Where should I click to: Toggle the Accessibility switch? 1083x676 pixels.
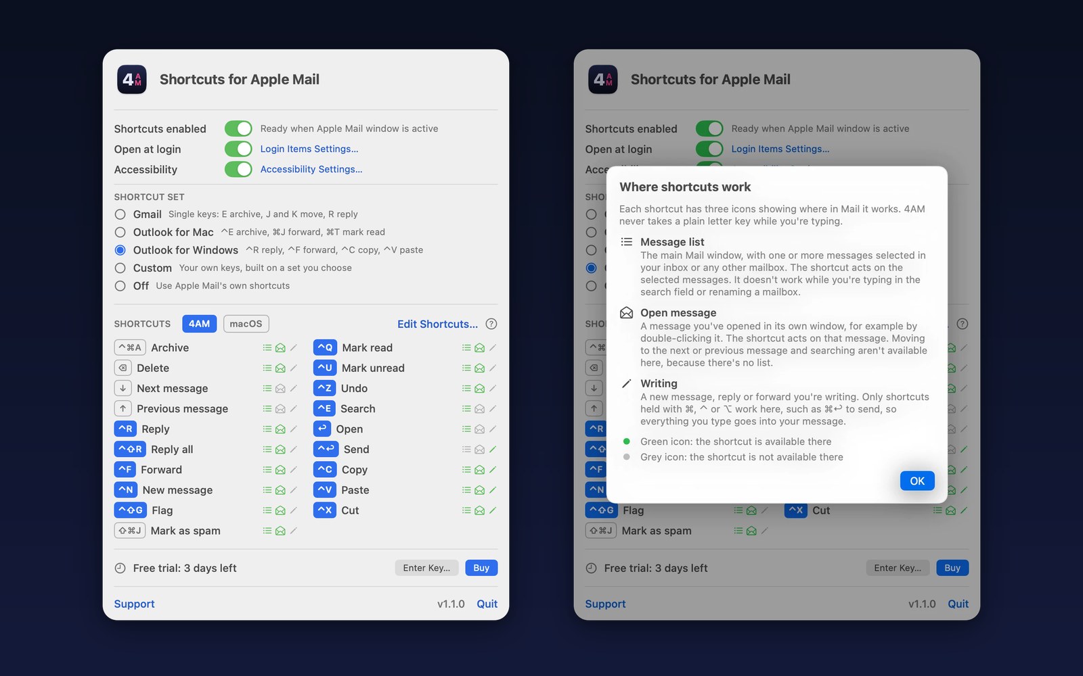coord(238,169)
